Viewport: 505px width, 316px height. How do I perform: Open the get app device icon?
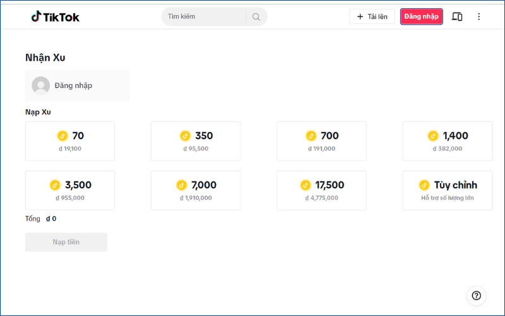coord(457,16)
